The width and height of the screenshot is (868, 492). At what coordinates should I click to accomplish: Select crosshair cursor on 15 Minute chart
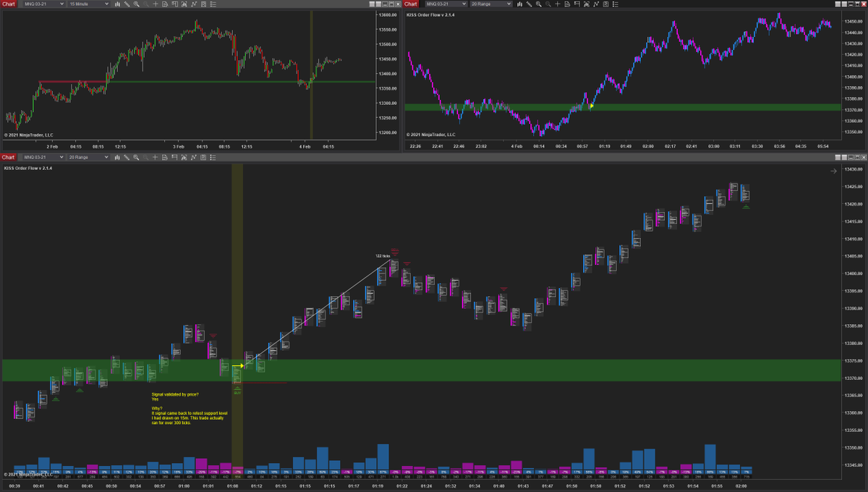coord(156,4)
